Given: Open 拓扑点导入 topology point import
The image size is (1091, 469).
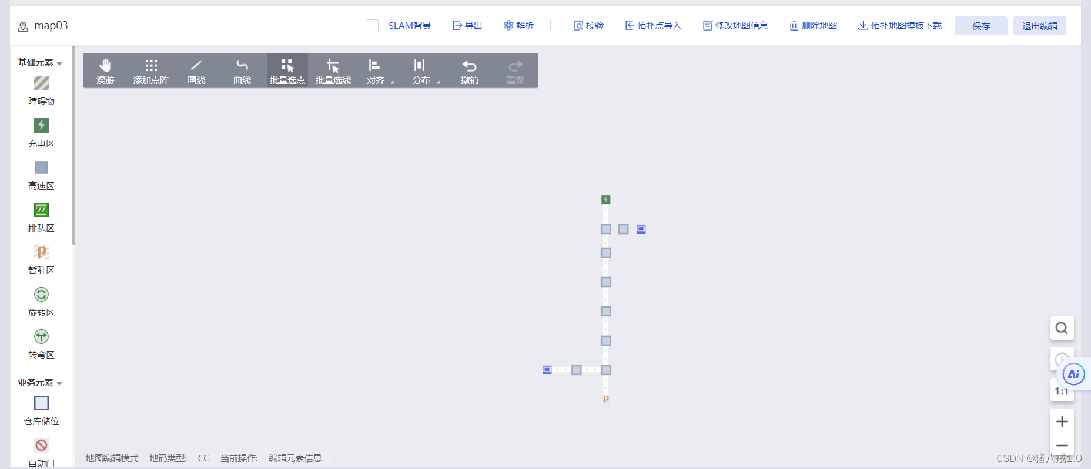Looking at the screenshot, I should pos(652,25).
